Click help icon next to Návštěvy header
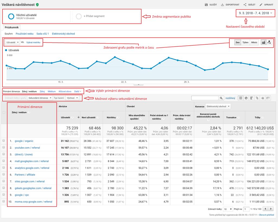 [118, 117]
